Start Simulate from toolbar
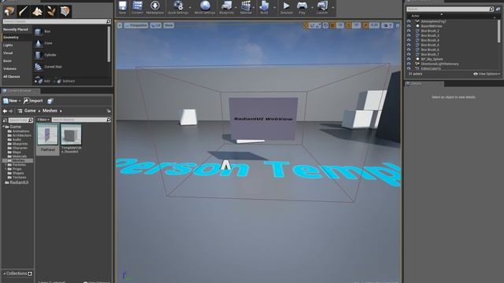The width and height of the screenshot is (504, 283). [x=287, y=7]
